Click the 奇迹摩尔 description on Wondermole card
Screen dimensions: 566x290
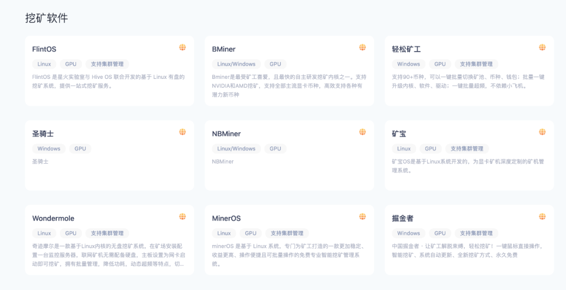coord(108,255)
